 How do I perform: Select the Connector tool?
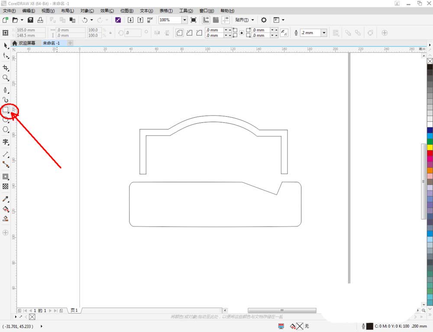coord(6,164)
